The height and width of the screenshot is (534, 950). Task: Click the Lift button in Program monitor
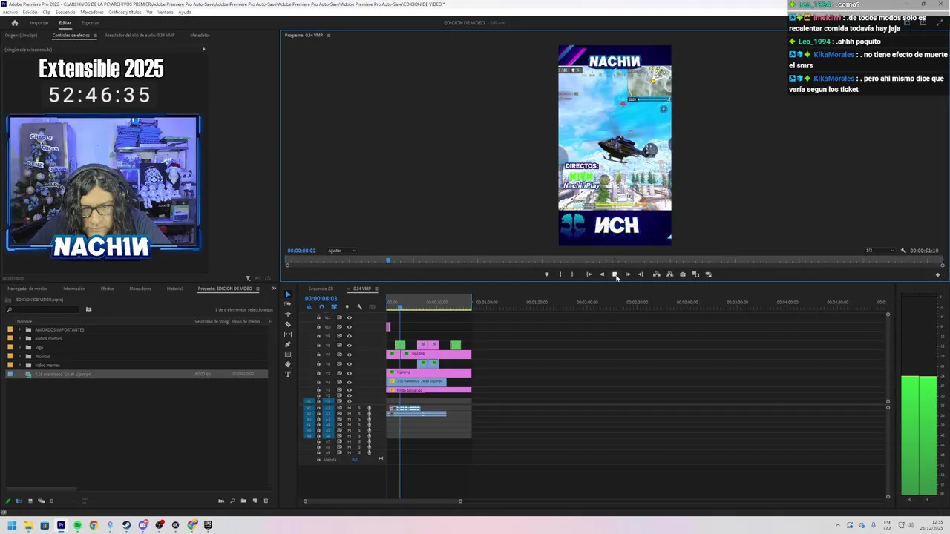pyautogui.click(x=656, y=274)
